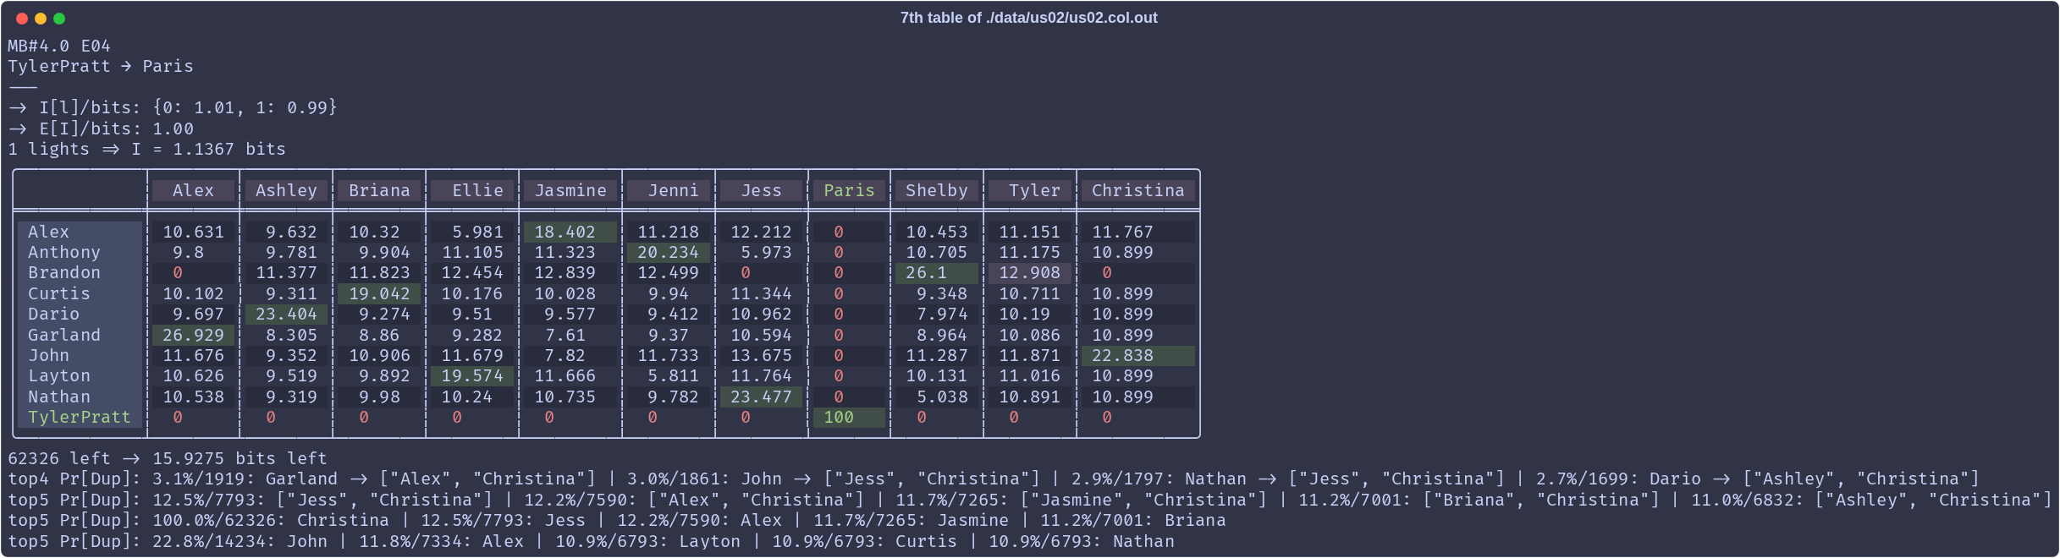2060x558 pixels.
Task: Click '22.8%/14234: John' entry
Action: [x=240, y=541]
